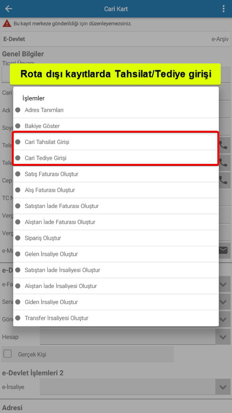Choose Cari Tahsilat Girişi

(116, 142)
